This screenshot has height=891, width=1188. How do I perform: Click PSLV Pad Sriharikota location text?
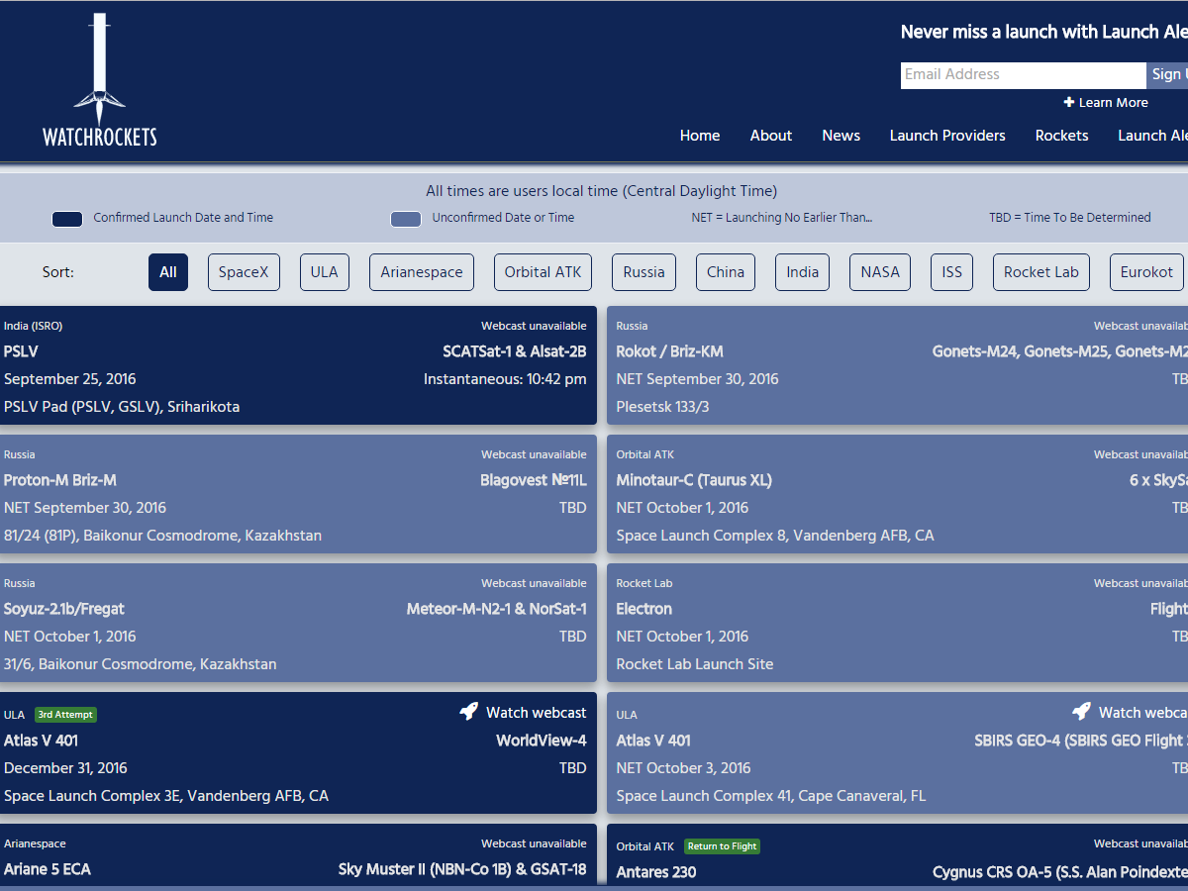[122, 407]
